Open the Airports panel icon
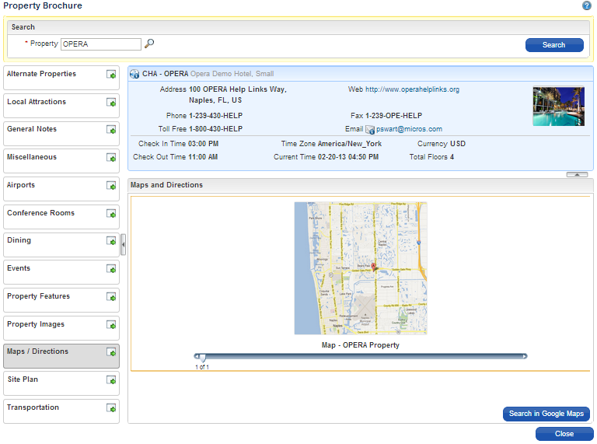The width and height of the screenshot is (597, 444). [111, 186]
